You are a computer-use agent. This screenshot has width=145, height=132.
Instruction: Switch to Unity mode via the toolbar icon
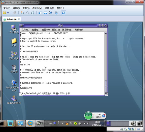[x=56, y=13]
